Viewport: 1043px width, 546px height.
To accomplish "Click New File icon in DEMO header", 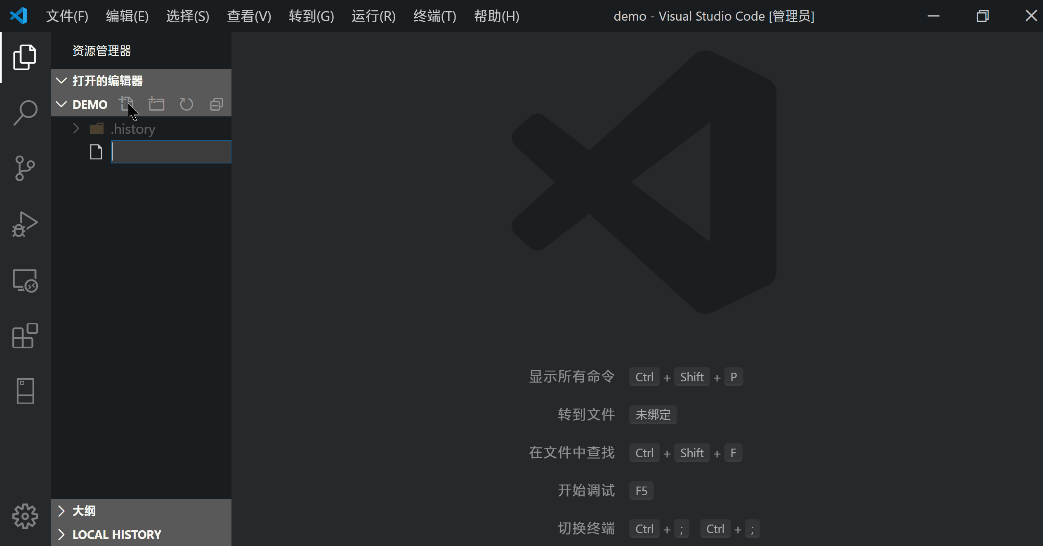I will 126,104.
